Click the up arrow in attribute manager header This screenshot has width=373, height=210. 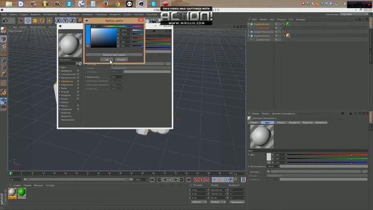tap(351, 114)
